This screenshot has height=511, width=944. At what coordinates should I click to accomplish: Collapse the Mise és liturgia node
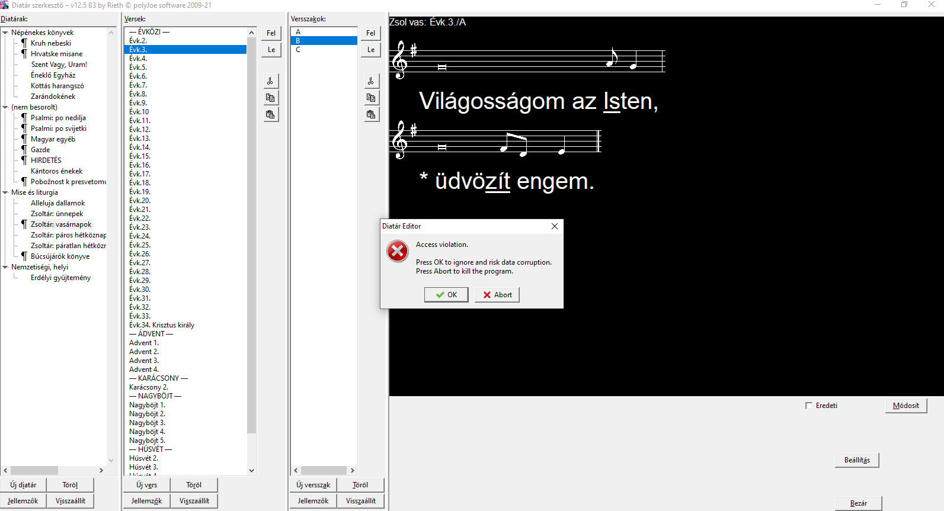[5, 192]
